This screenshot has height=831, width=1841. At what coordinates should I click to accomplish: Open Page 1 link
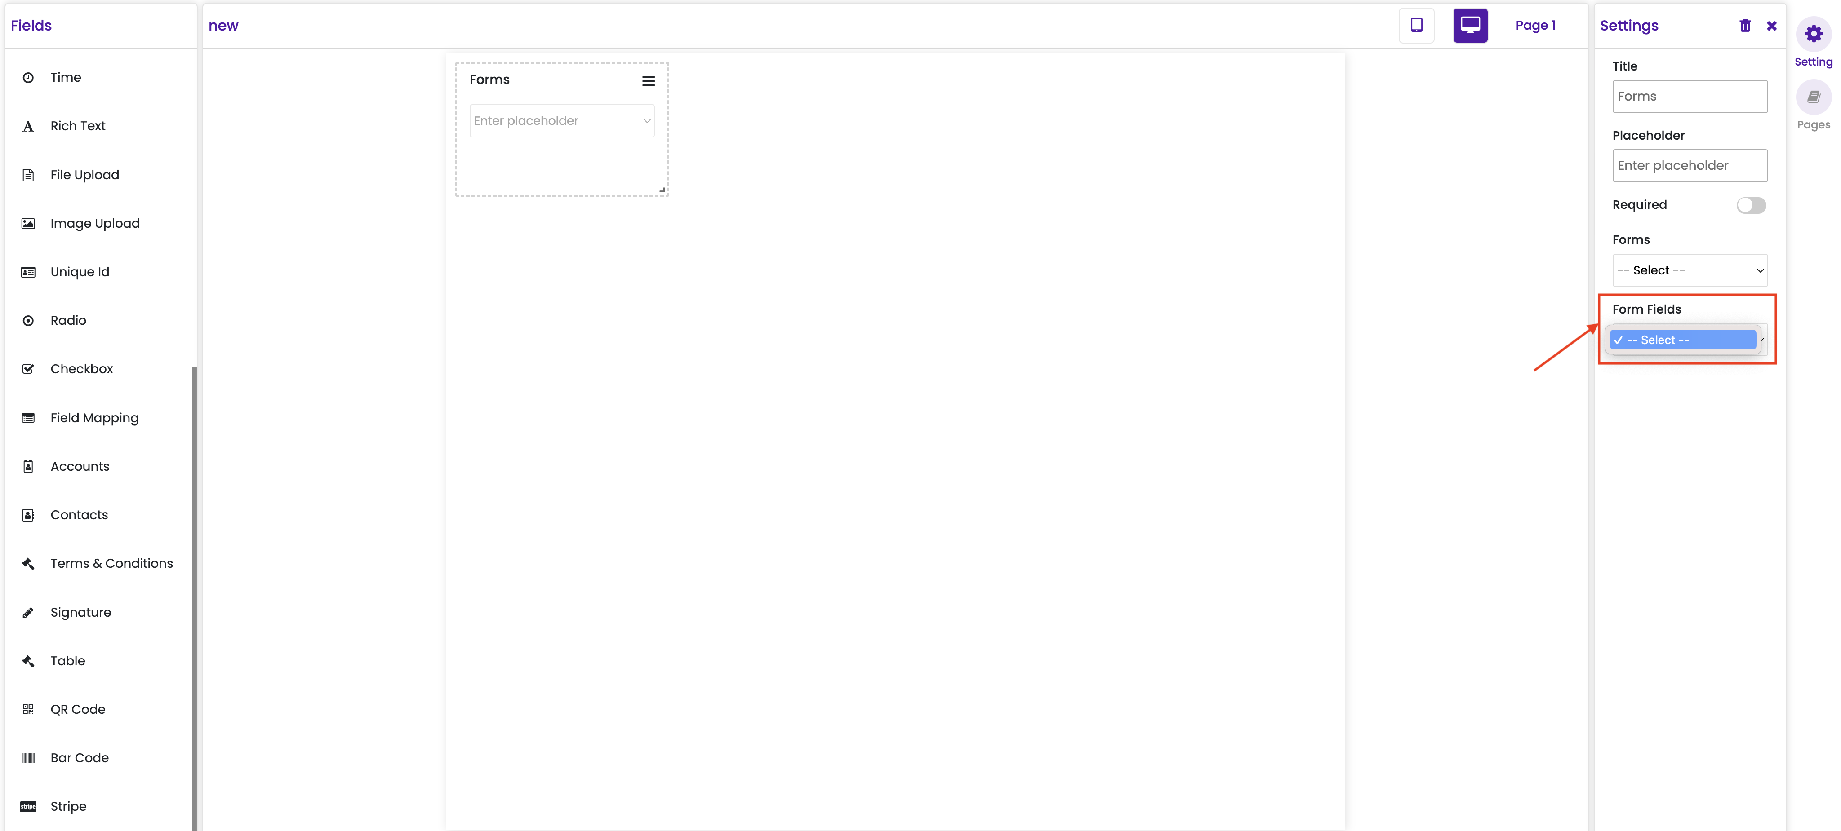coord(1535,26)
